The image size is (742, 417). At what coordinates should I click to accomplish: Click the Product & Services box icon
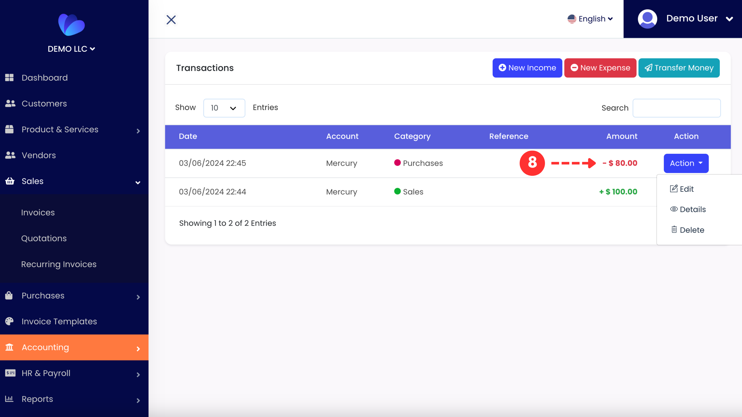tap(9, 129)
